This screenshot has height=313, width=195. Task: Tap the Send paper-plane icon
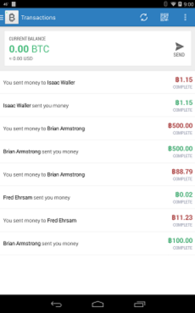coord(179,46)
